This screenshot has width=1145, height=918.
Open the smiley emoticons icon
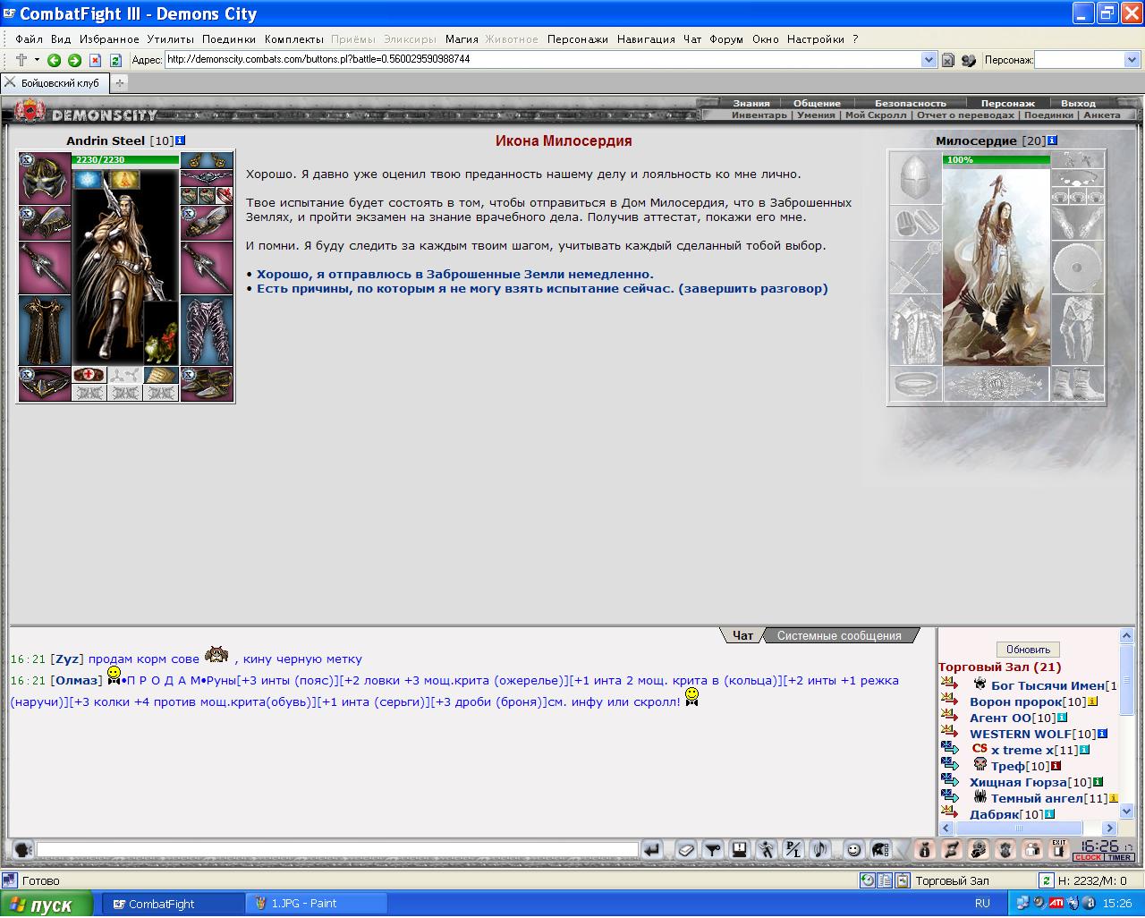coord(854,850)
